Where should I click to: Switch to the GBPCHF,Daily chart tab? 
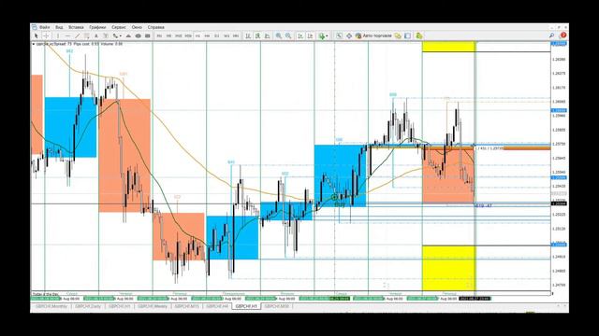click(x=88, y=306)
